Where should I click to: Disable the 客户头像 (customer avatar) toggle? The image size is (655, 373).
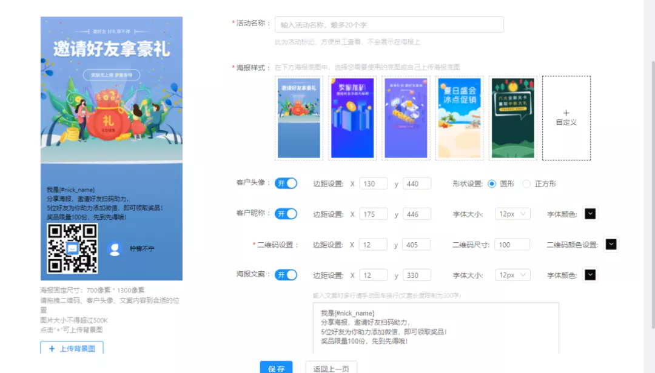pos(286,183)
